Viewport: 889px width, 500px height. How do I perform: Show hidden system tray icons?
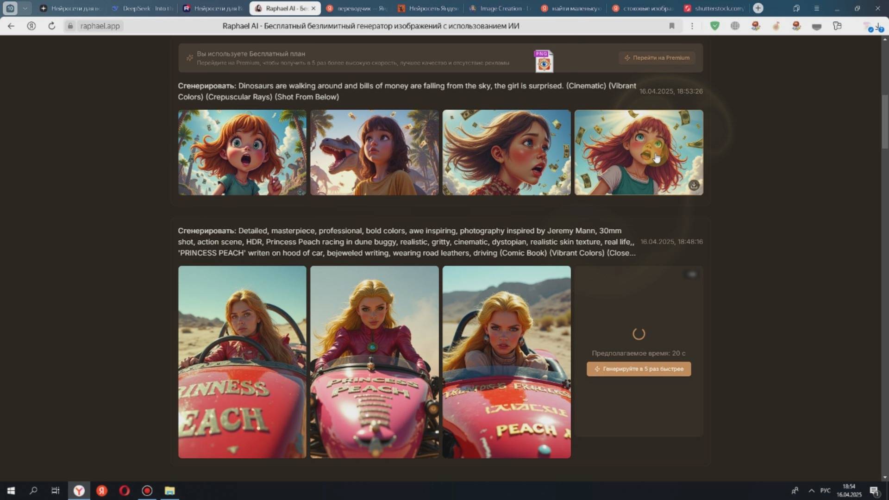811,491
